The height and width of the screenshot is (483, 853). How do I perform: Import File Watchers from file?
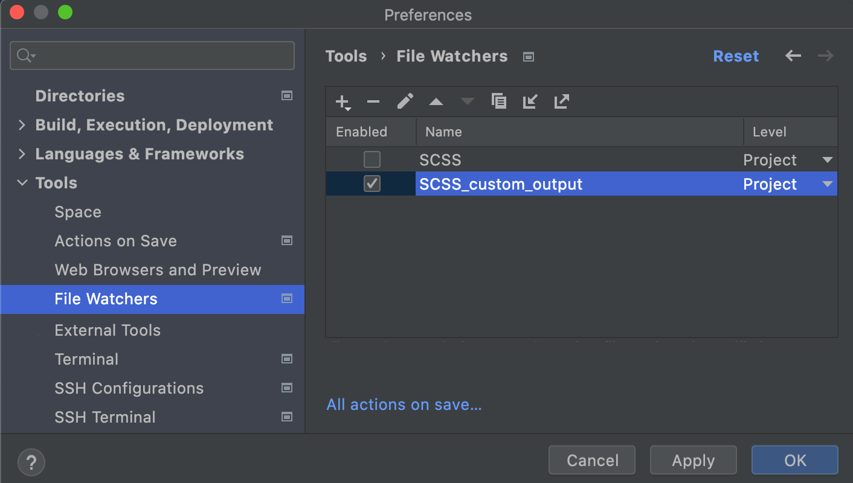tap(530, 101)
